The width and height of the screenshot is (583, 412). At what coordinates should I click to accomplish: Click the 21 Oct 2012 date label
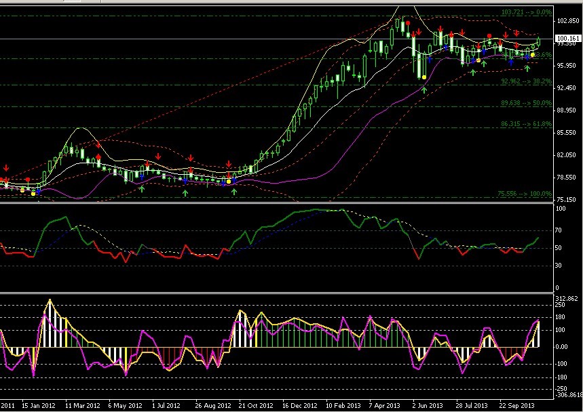click(x=256, y=406)
